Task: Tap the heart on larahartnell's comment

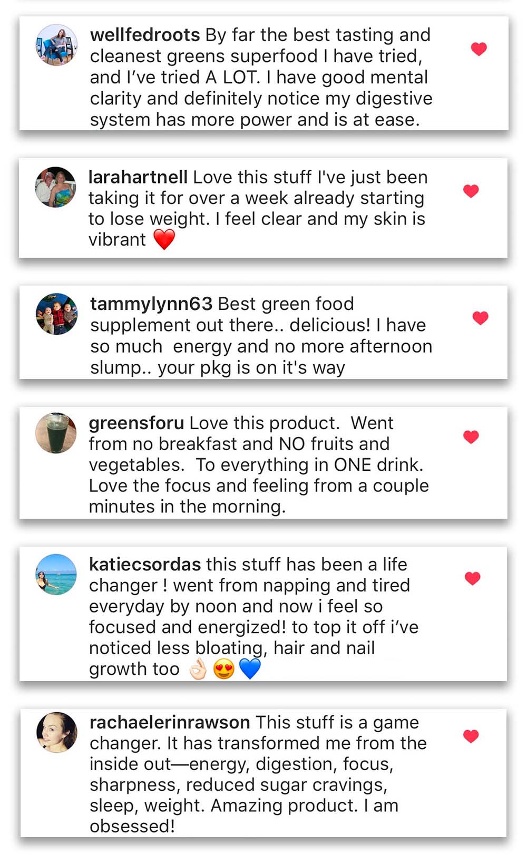Action: [x=471, y=191]
